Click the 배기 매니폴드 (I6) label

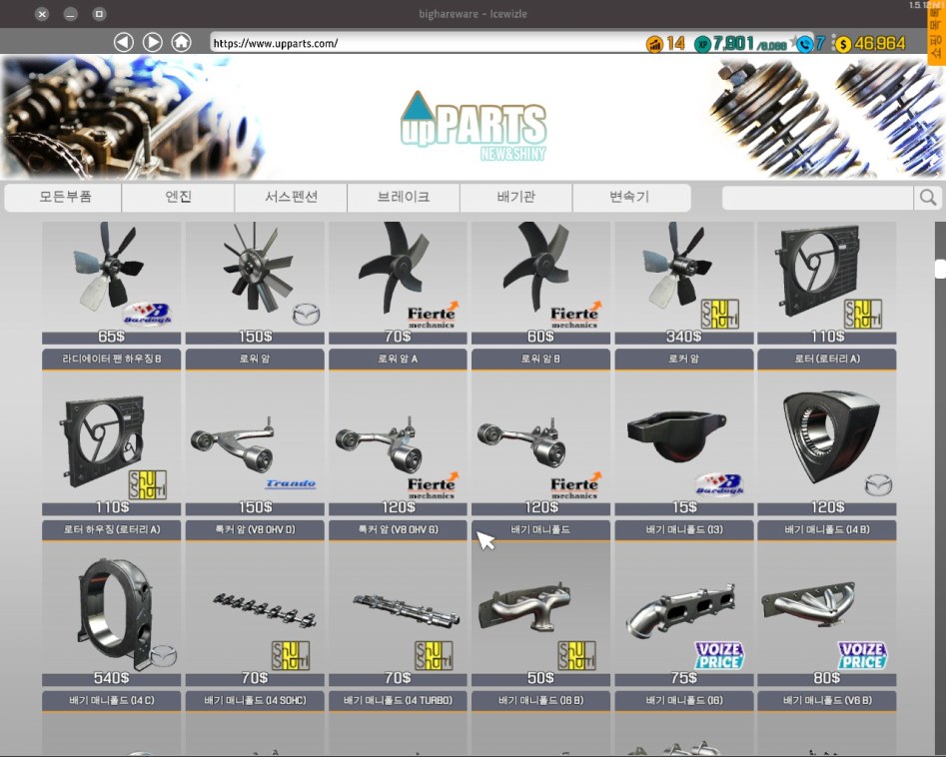[683, 700]
